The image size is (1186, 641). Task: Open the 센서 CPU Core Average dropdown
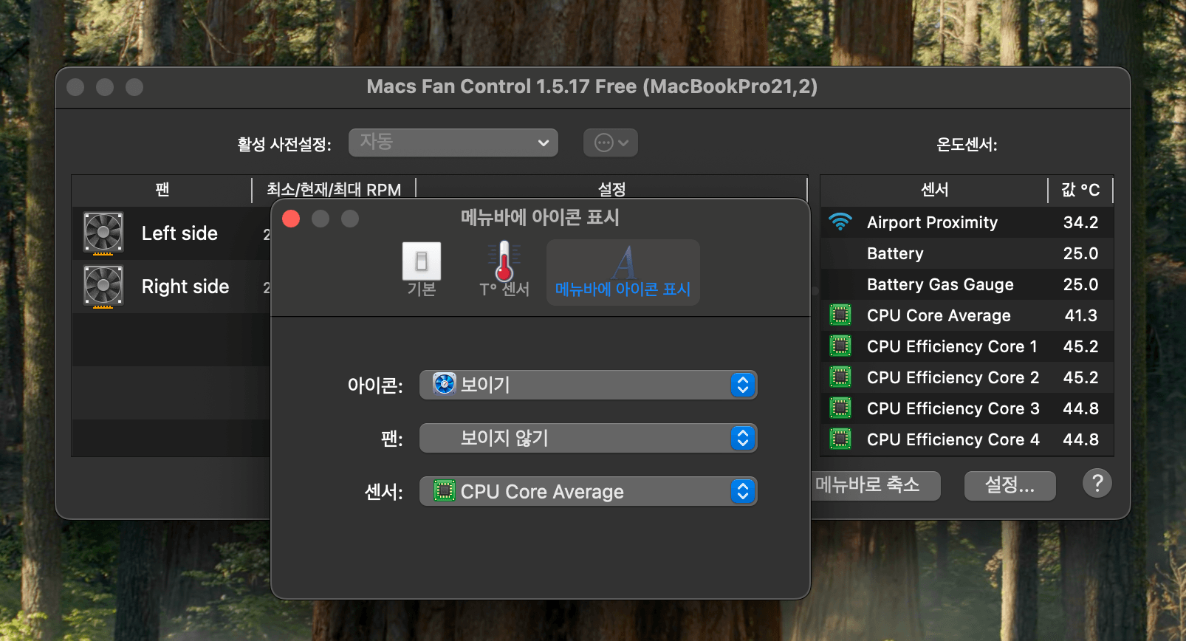click(x=589, y=491)
